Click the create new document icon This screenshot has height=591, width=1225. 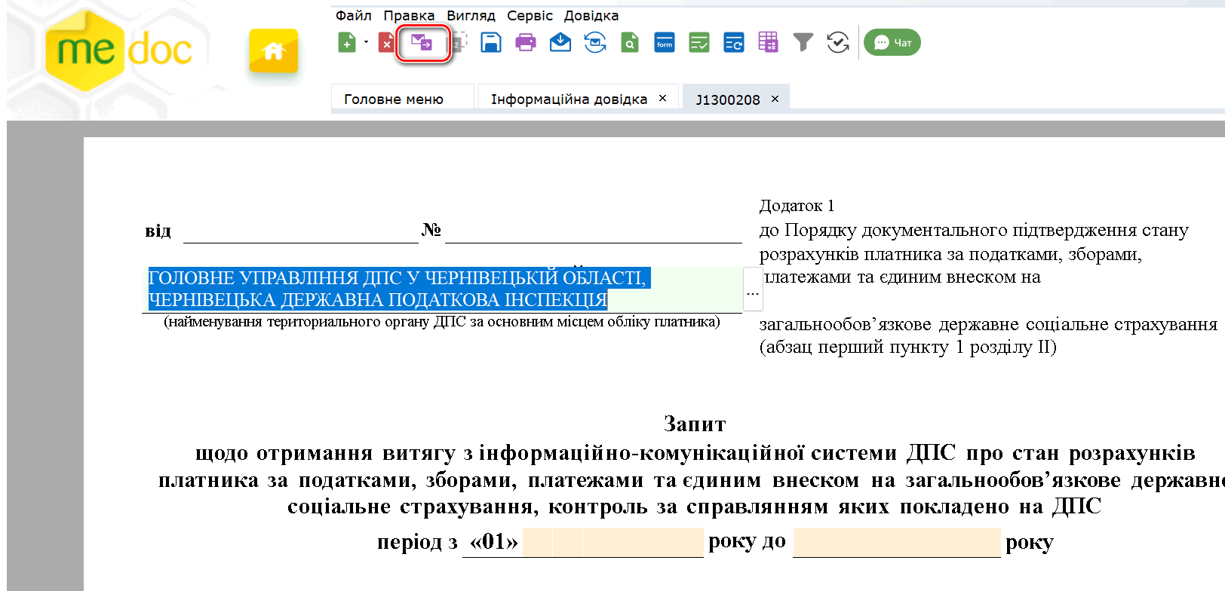coord(346,43)
